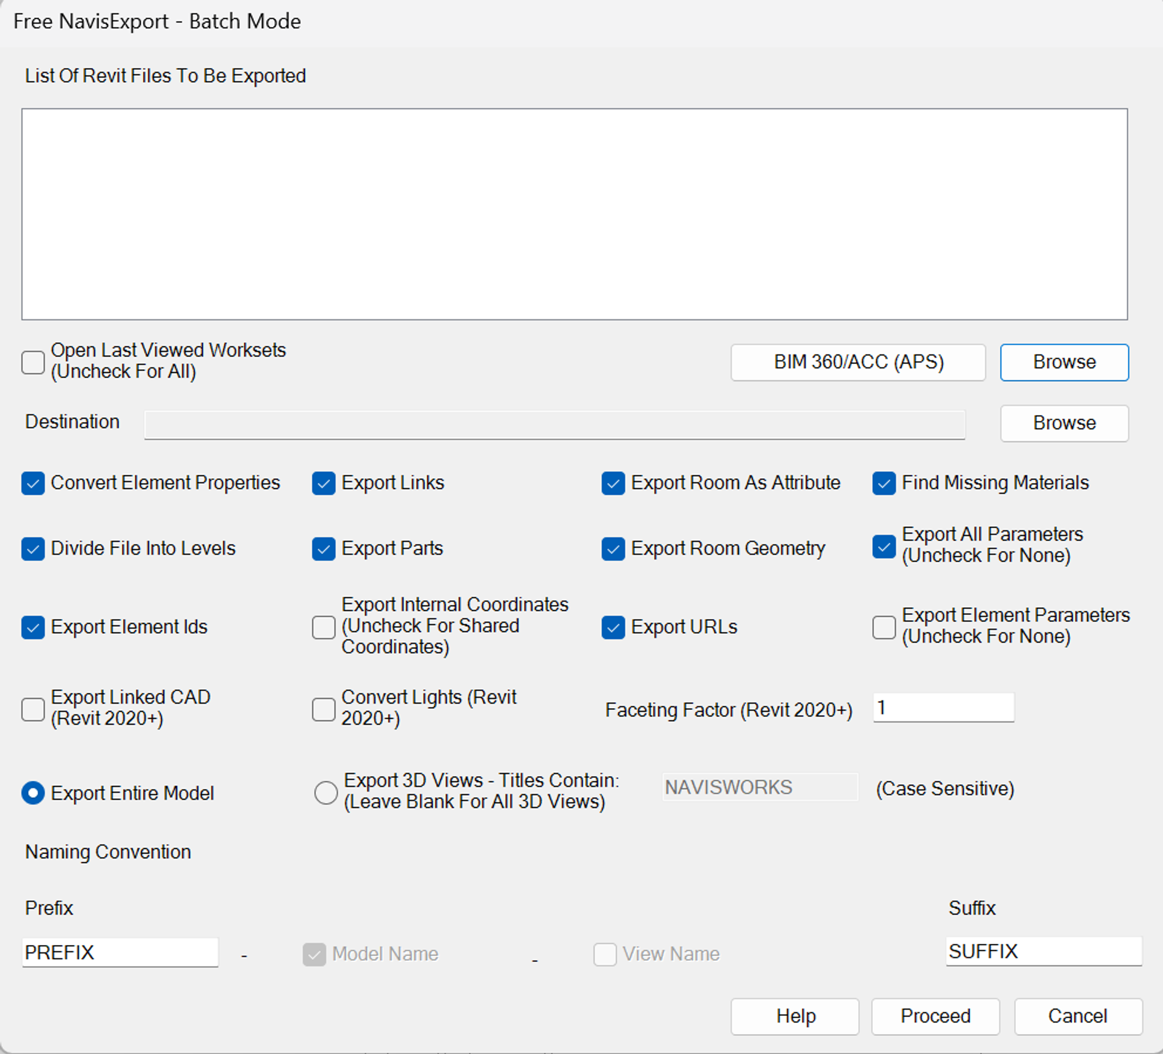Image resolution: width=1163 pixels, height=1054 pixels.
Task: Disable the Export Links checkbox
Action: click(324, 483)
